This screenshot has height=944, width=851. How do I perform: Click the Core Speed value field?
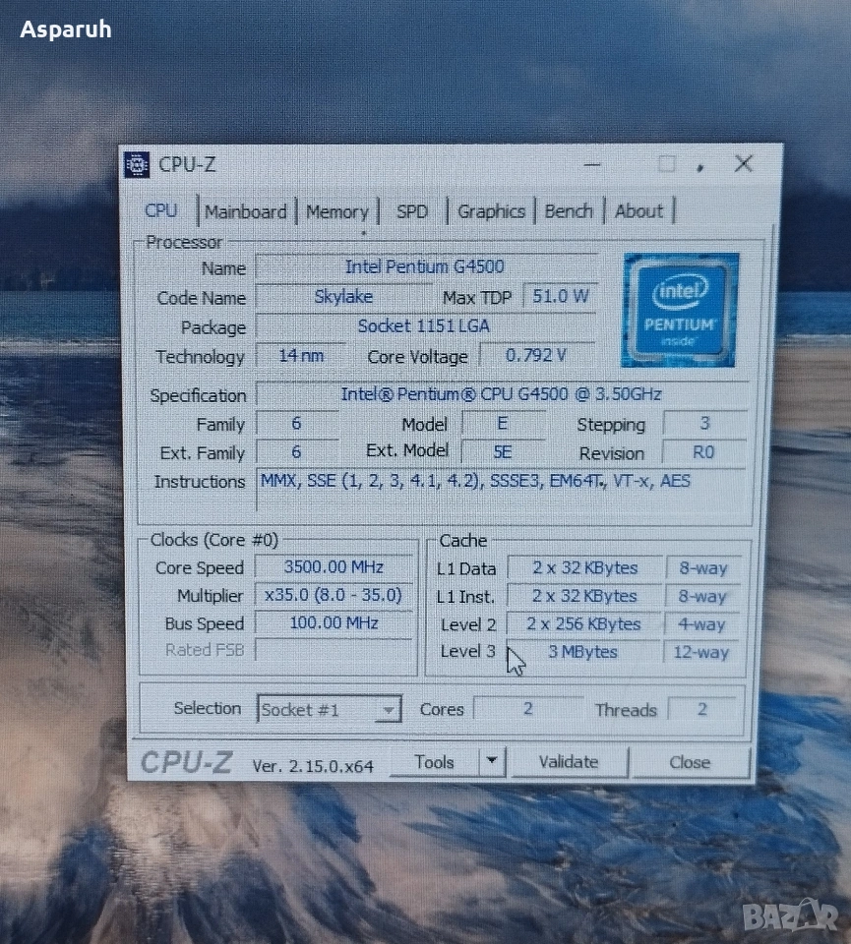click(334, 567)
